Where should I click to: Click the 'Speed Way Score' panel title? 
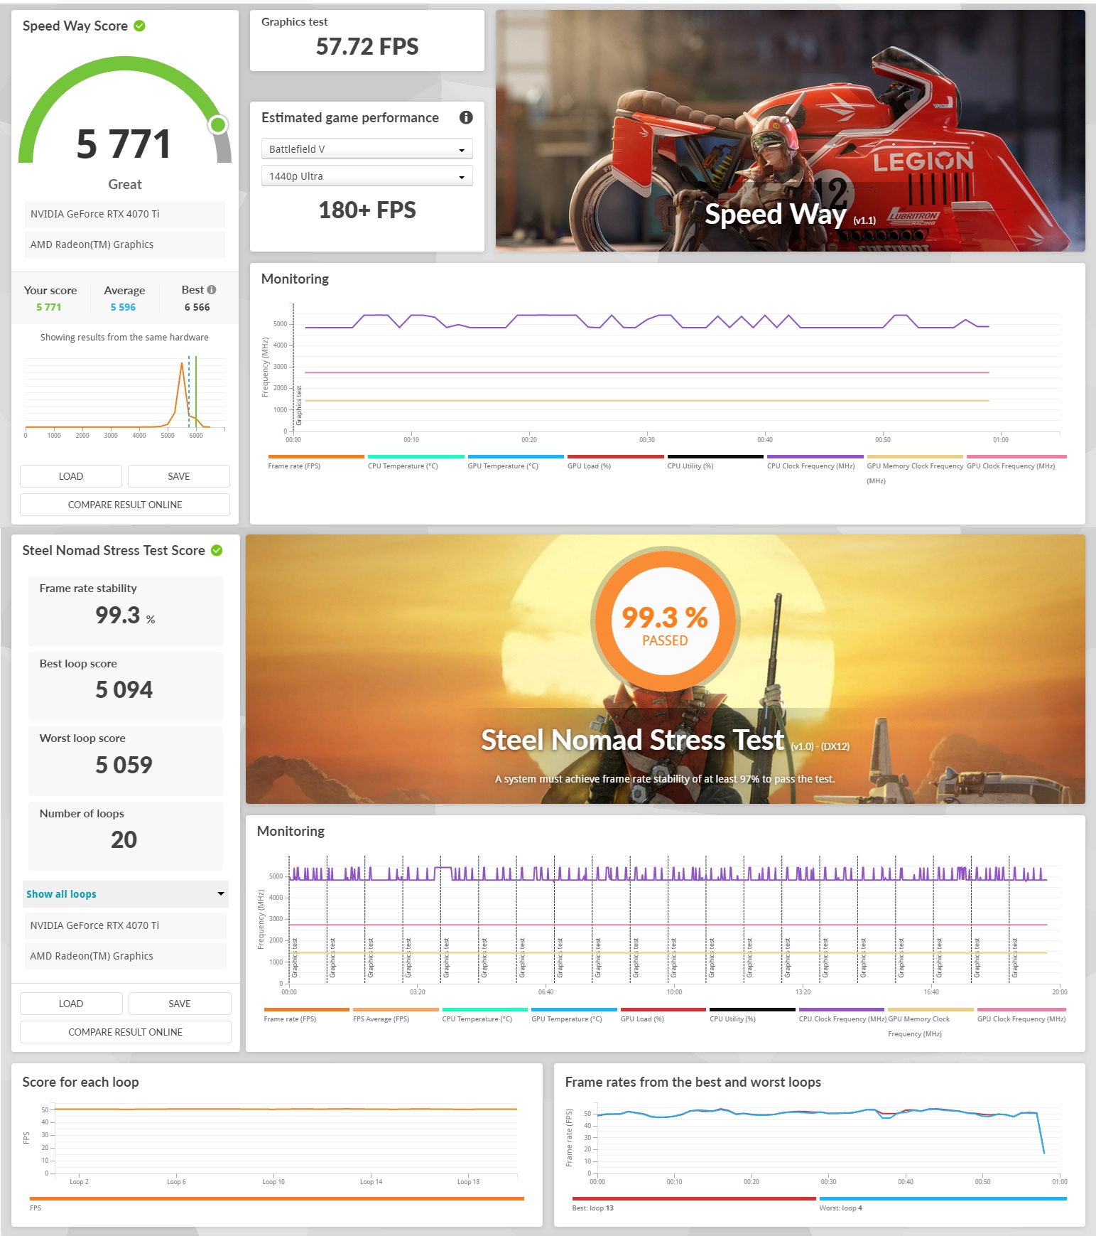point(75,26)
